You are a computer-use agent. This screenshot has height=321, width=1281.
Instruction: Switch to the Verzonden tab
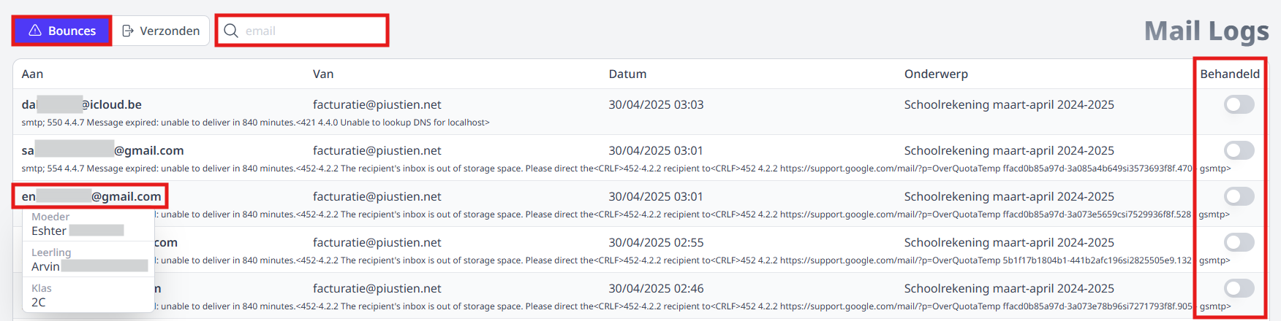pyautogui.click(x=161, y=31)
